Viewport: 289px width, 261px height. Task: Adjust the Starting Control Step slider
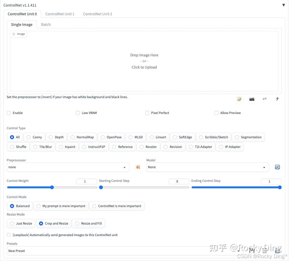(144, 187)
